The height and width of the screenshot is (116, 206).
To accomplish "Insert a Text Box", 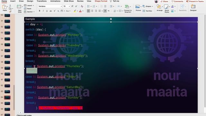I will [147, 11].
